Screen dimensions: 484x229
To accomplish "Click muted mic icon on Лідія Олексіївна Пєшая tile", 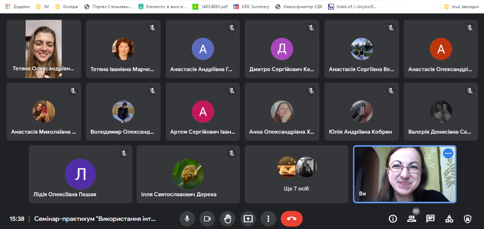I will (124, 153).
